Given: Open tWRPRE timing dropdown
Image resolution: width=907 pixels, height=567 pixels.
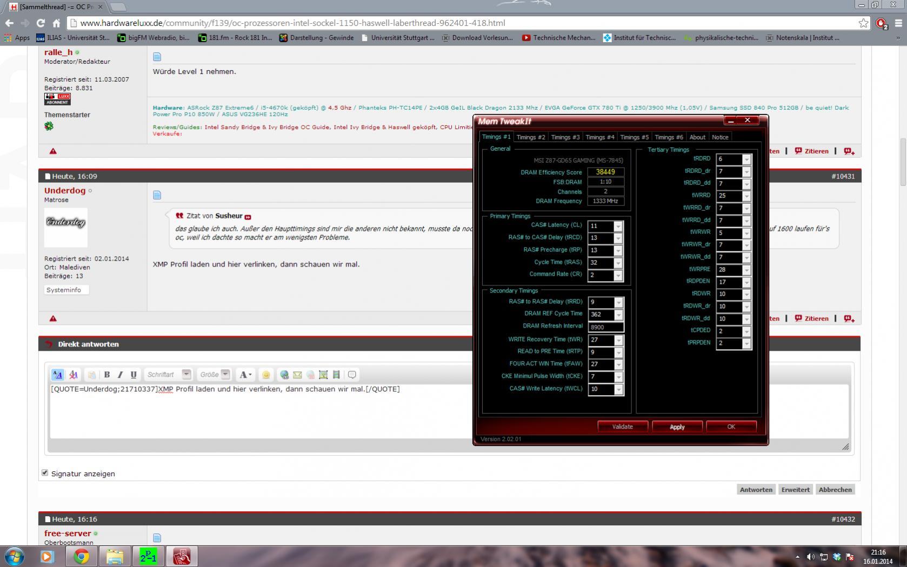Looking at the screenshot, I should coord(746,270).
